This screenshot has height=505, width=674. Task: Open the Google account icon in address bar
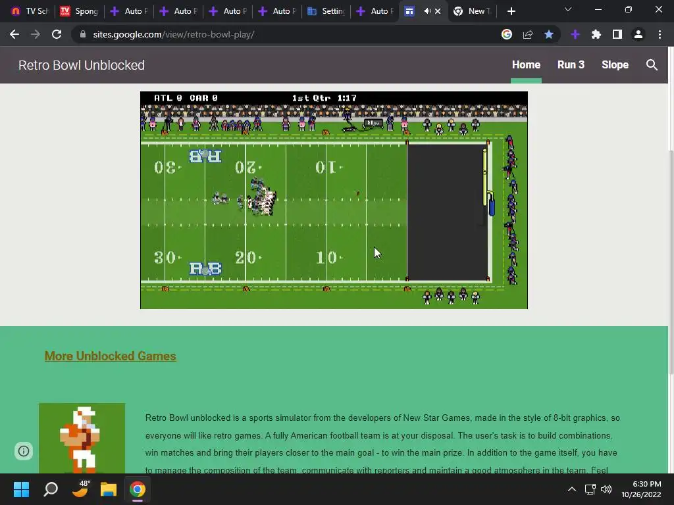pos(507,34)
